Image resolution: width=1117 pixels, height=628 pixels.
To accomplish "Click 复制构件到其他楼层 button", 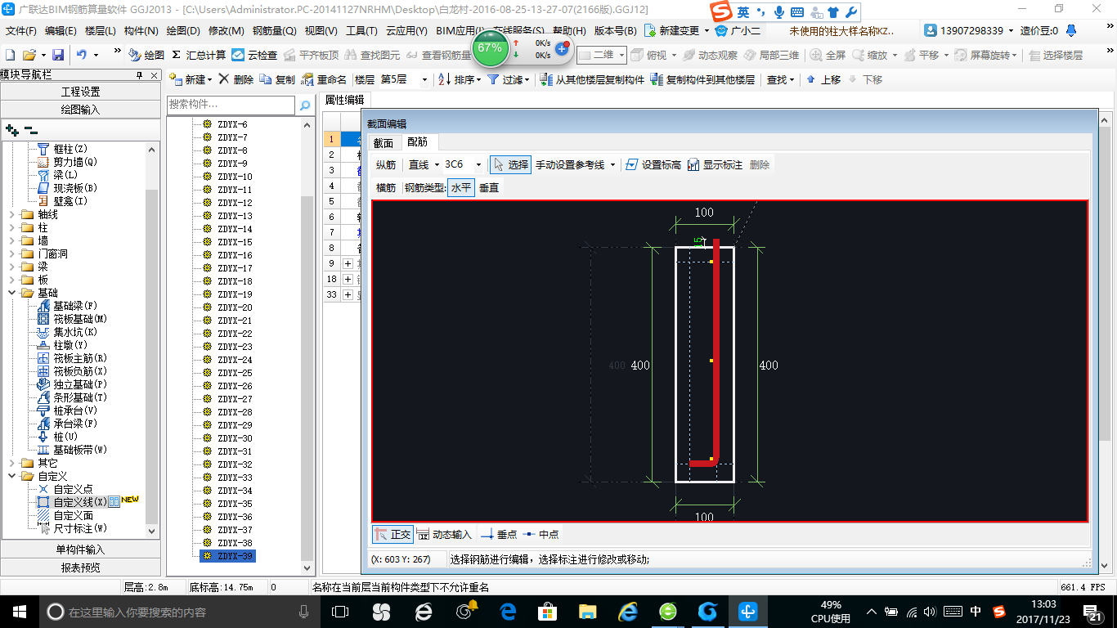I will [703, 79].
